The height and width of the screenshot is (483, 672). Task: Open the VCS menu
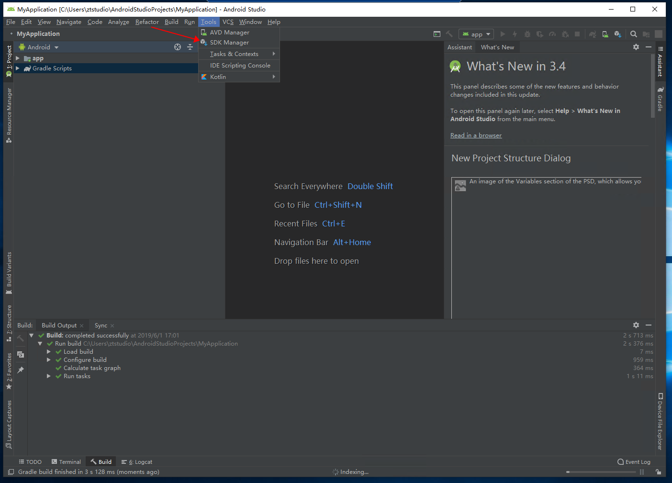pos(228,22)
